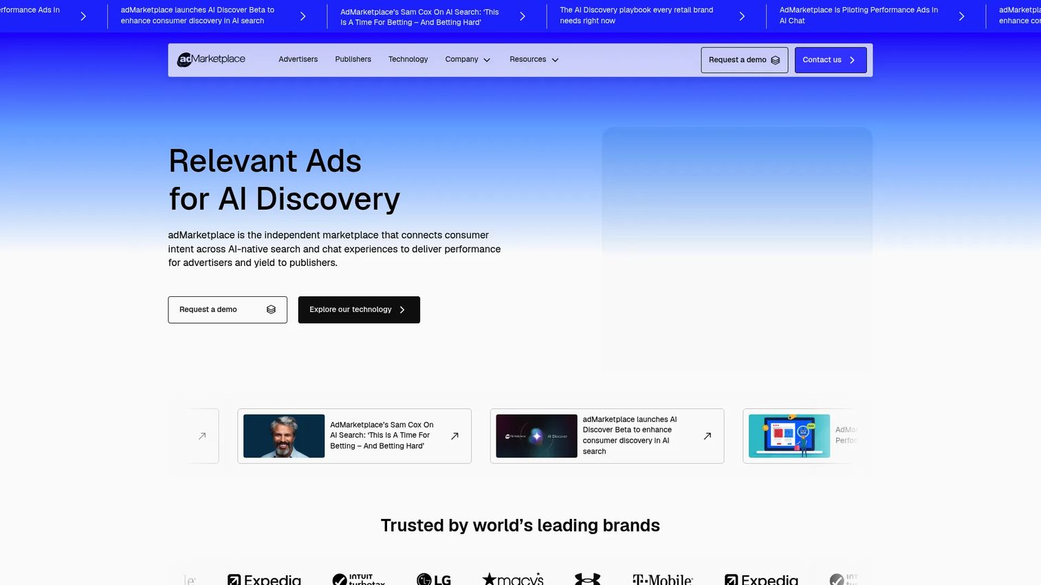Screen dimensions: 1041x585
Task: Open the computer illustration thumbnail card
Action: (x=789, y=436)
